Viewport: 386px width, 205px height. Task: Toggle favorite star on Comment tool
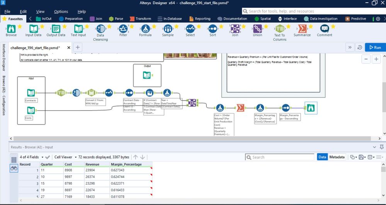pyautogui.click(x=333, y=26)
